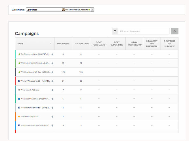
Task: Sort by 3-DAY PARTICIPATION column
Action: click(x=134, y=44)
